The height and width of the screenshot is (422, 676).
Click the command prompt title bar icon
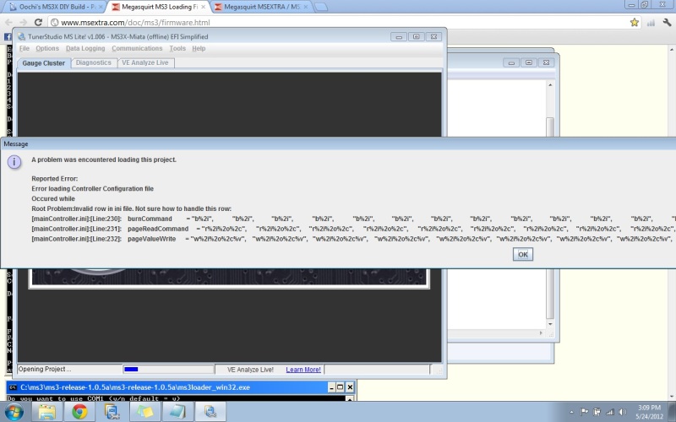(13, 387)
